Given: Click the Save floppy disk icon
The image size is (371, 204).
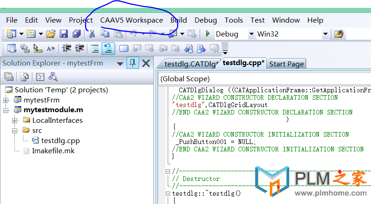Looking at the screenshot, I should tap(64, 34).
